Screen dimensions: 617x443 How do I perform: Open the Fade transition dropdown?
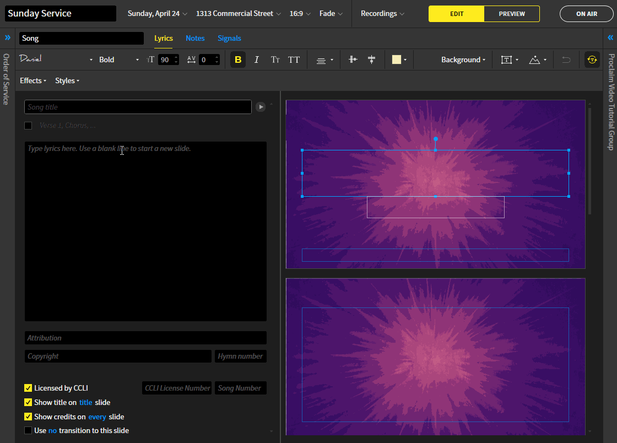(331, 13)
